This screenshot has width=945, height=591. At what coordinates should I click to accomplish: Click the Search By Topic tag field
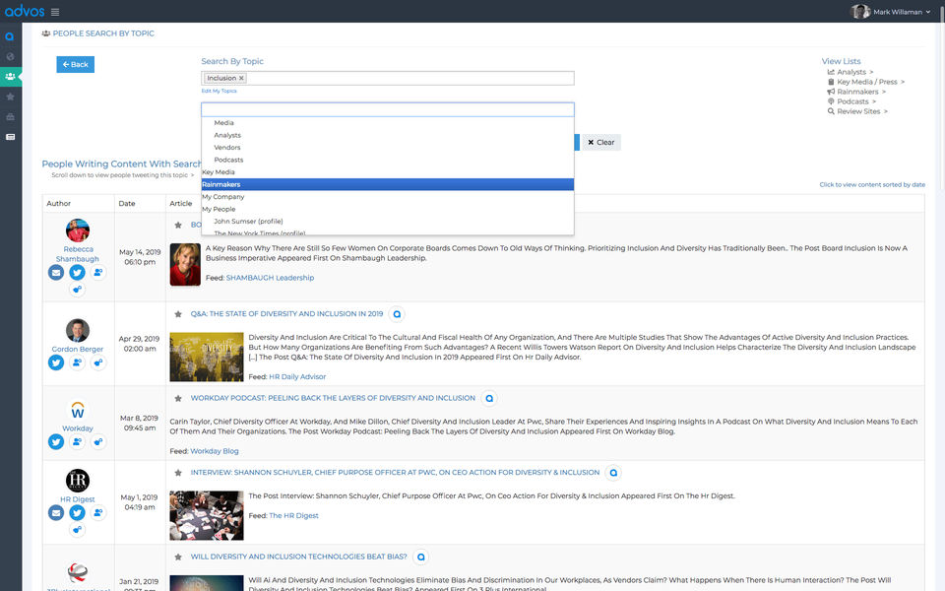388,79
